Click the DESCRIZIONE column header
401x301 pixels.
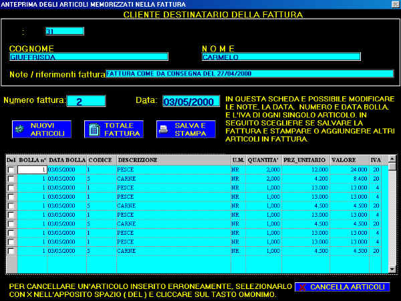[x=138, y=161]
